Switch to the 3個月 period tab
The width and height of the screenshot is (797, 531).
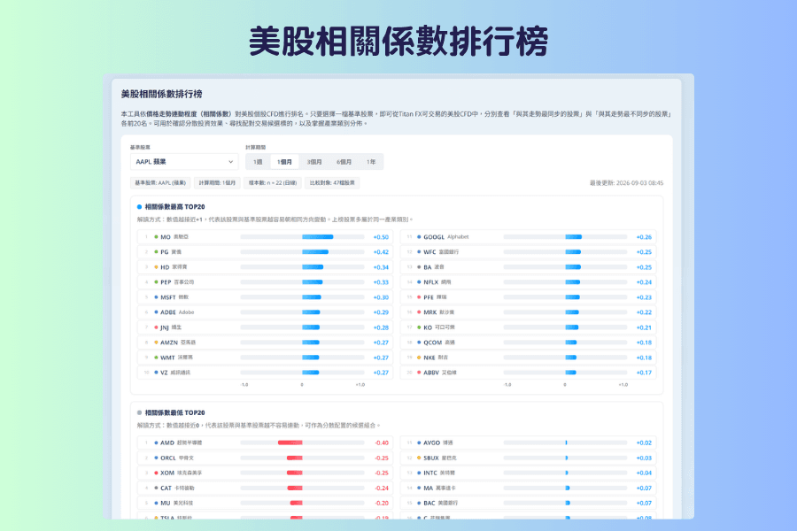click(314, 162)
